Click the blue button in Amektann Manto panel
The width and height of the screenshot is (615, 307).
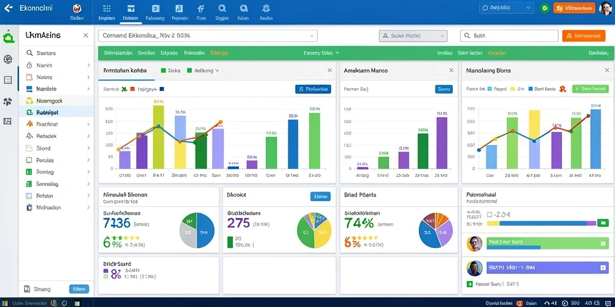(x=444, y=89)
